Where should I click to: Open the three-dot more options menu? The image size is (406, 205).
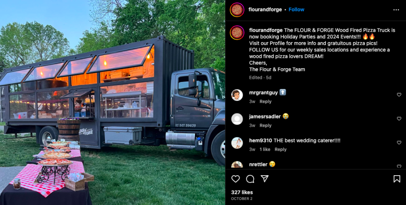[396, 10]
